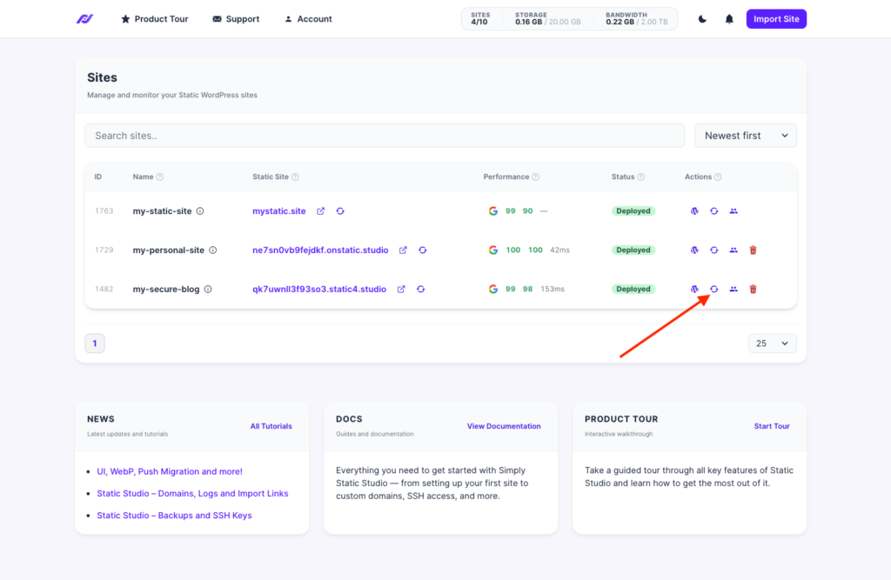Viewport: 891px width, 580px height.
Task: Click the Actions column help icon
Action: click(x=718, y=177)
